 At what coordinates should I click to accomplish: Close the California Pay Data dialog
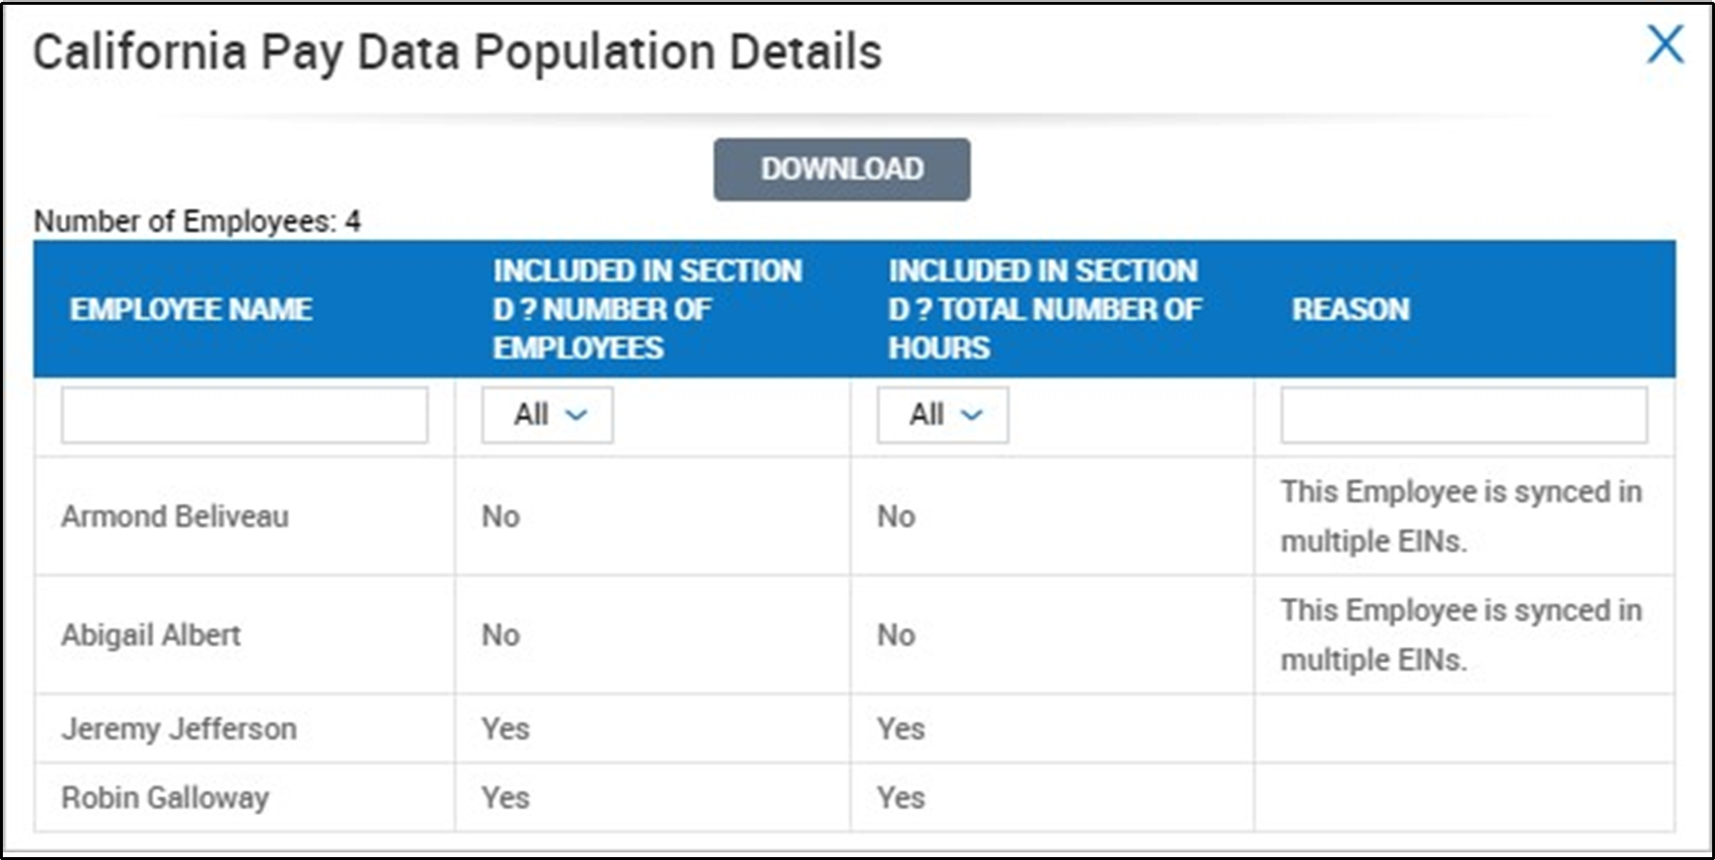point(1664,45)
